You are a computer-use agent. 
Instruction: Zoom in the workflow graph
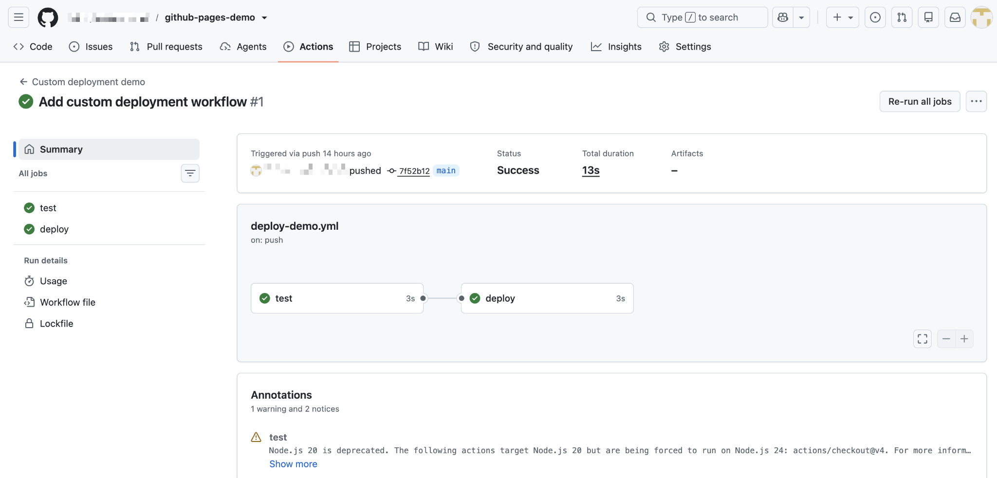click(964, 339)
